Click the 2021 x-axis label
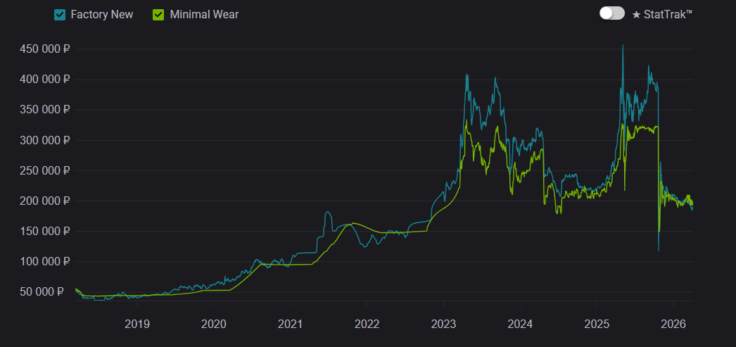Viewport: 736px width, 347px height. click(291, 324)
